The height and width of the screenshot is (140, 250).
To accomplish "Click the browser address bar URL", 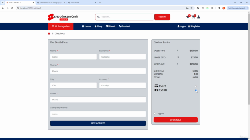I will 30,8.
